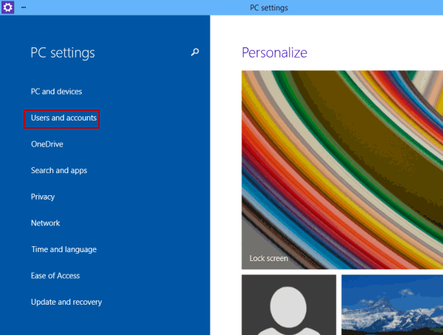The image size is (443, 335).
Task: Click the PC settings gear icon
Action: pos(7,7)
